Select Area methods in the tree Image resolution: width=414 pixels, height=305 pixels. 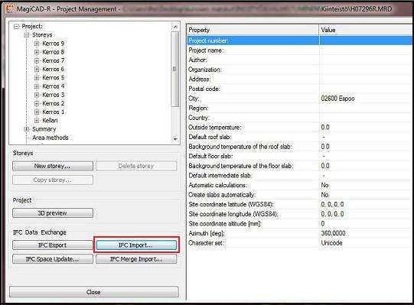tap(51, 138)
